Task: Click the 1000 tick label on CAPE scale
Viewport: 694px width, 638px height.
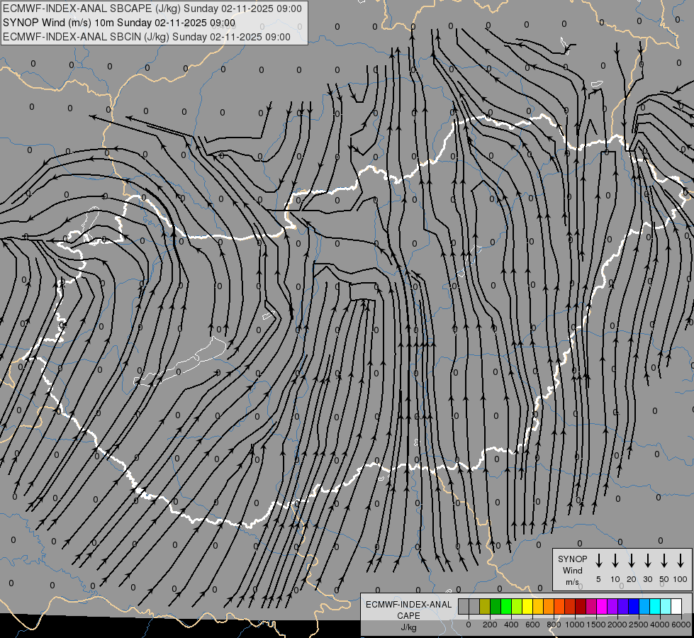Action: coord(575,625)
